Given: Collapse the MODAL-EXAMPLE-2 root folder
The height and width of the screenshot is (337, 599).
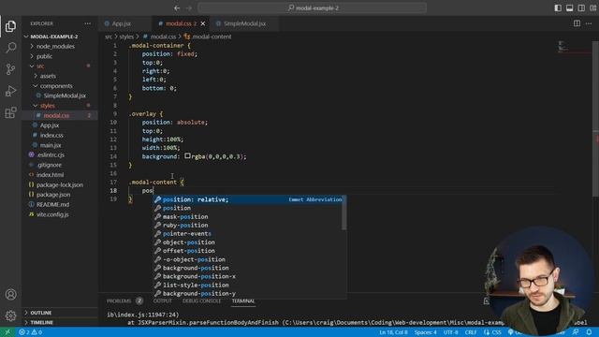Looking at the screenshot, I should click(x=59, y=37).
